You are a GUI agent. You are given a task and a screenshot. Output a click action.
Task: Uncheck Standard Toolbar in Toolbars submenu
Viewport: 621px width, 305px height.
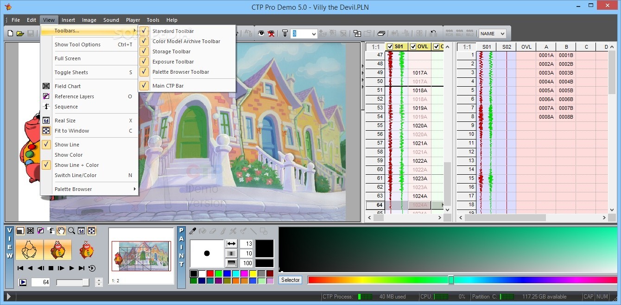[173, 31]
